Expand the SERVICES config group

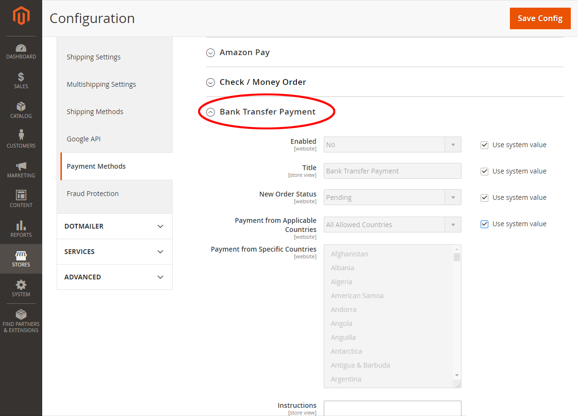pyautogui.click(x=115, y=252)
